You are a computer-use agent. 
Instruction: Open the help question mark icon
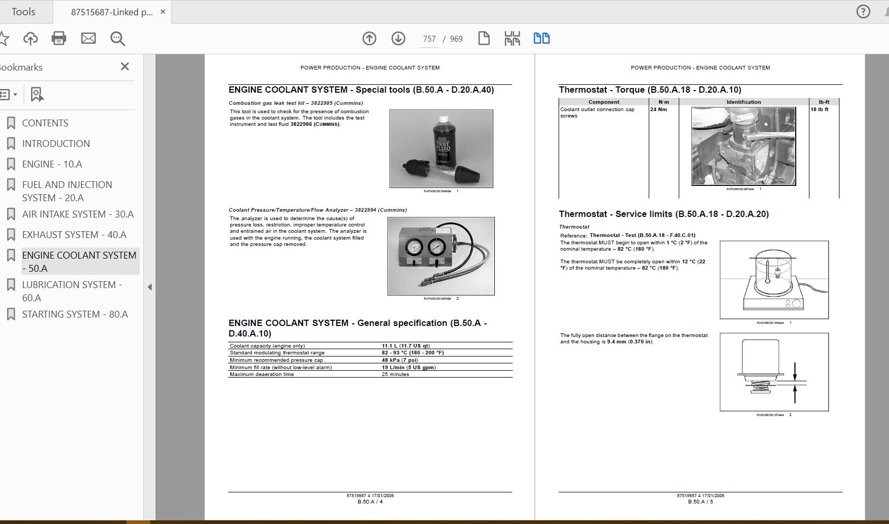point(863,12)
